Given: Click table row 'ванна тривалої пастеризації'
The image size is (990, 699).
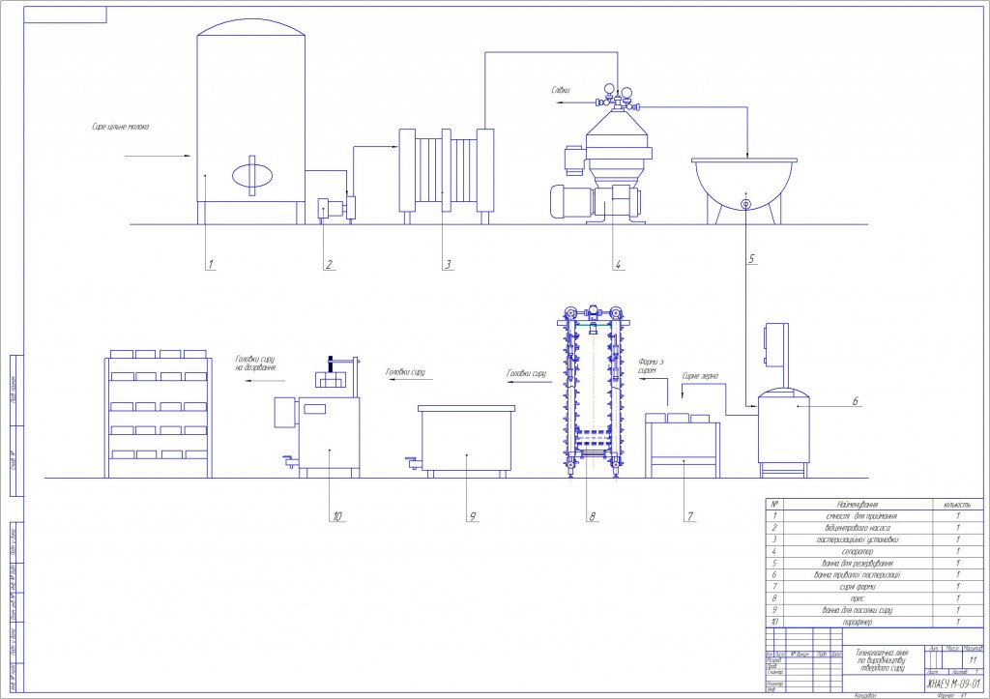Looking at the screenshot, I should pyautogui.click(x=874, y=574).
